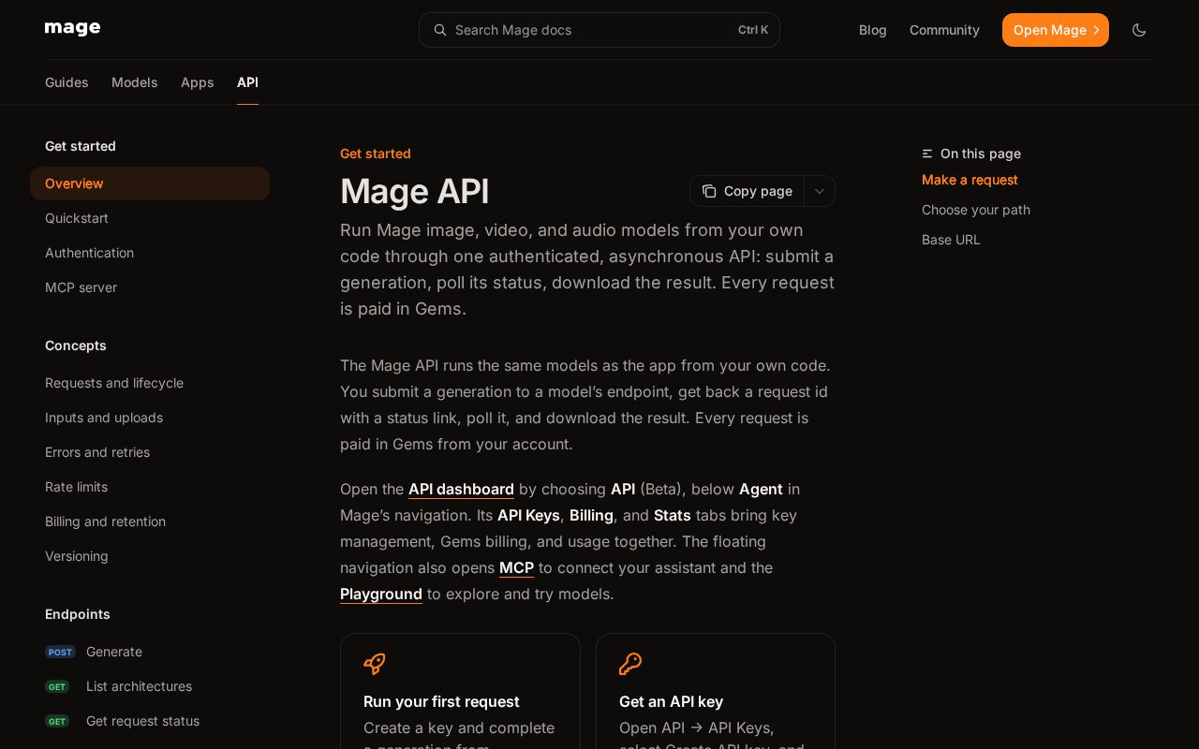Go to Errors and retries
Screen dimensions: 1199x749
150,452
